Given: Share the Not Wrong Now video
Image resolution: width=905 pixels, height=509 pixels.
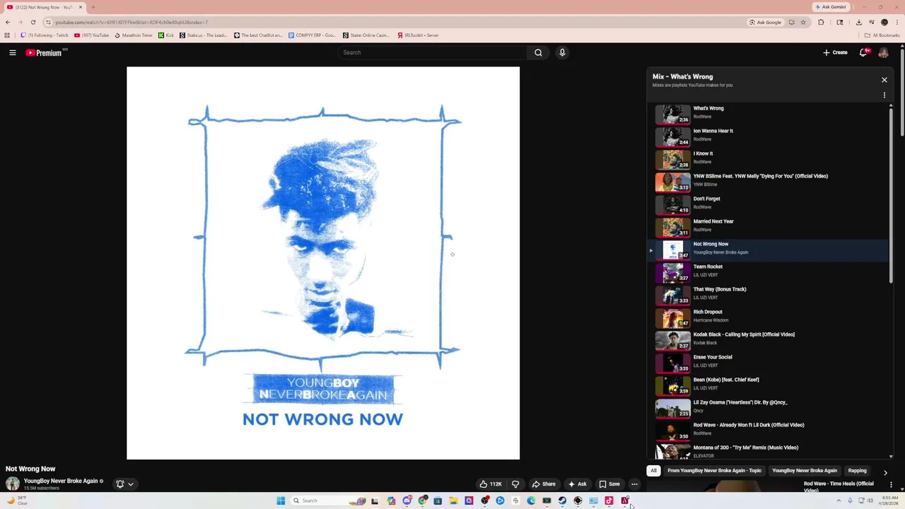Looking at the screenshot, I should tap(544, 484).
